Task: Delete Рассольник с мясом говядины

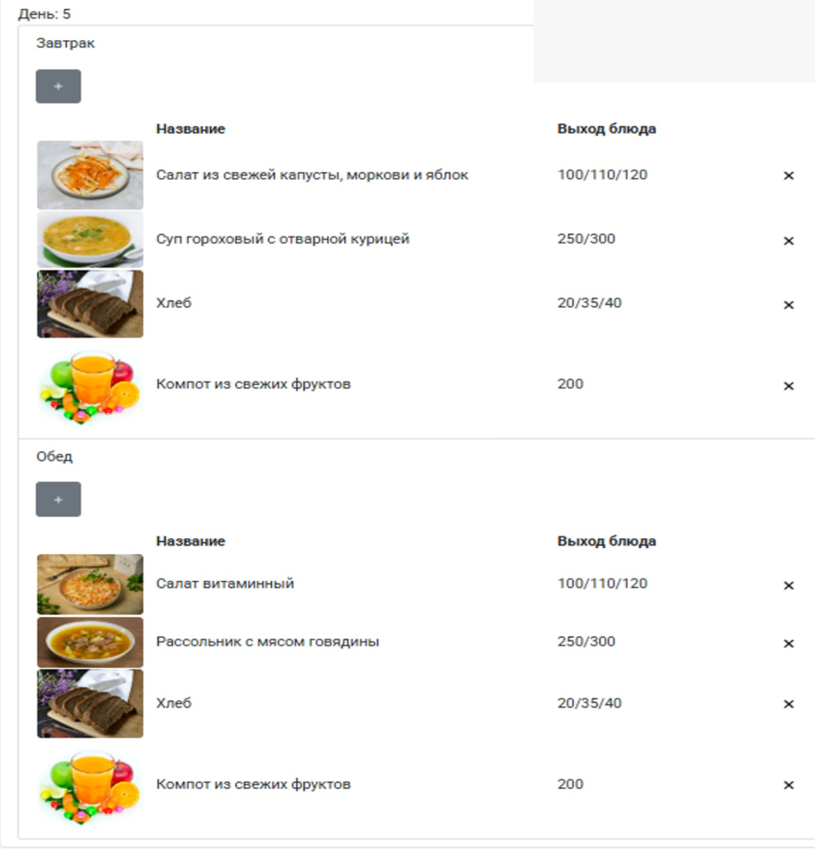Action: coord(788,644)
